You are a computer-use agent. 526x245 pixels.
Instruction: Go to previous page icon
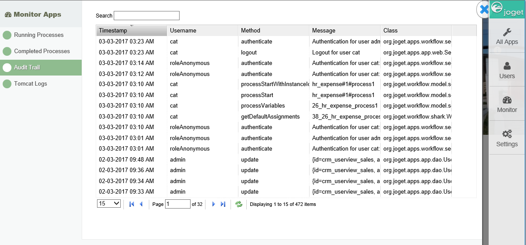point(141,204)
